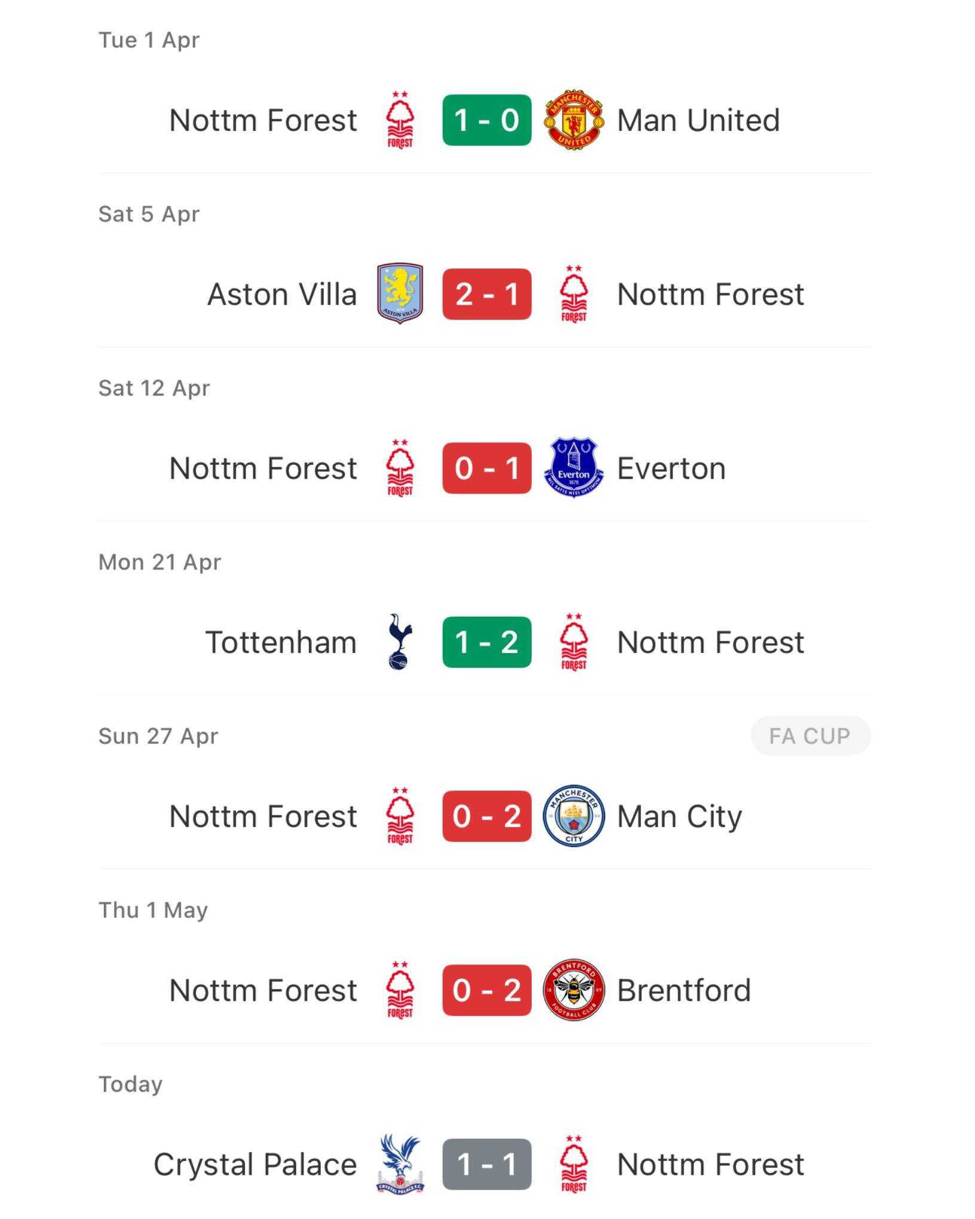Click the Man United team name
975x1219 pixels.
698,120
